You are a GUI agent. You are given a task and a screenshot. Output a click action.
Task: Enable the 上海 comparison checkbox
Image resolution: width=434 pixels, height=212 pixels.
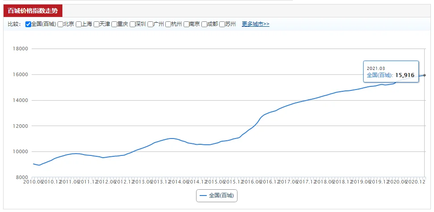pos(78,24)
